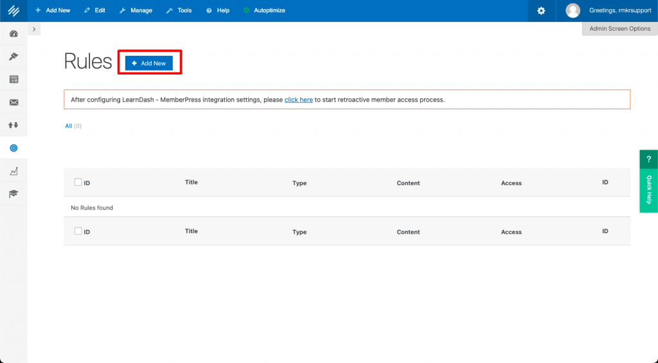The image size is (658, 363).
Task: Click the up-down arrows icon in sidebar
Action: pos(13,125)
